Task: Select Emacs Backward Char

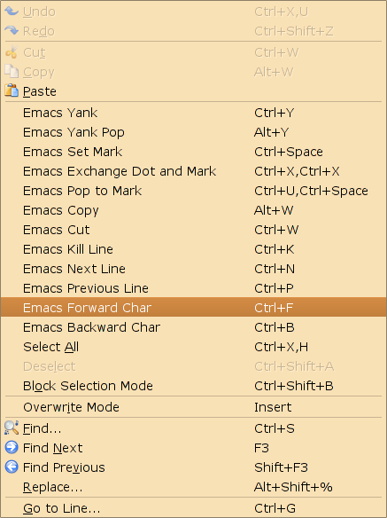Action: click(194, 327)
